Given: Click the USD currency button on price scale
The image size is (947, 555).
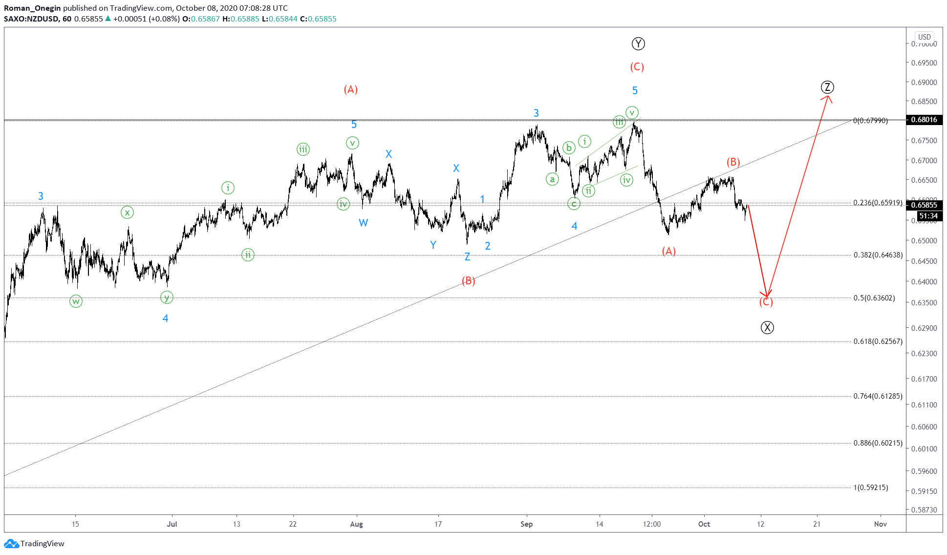Looking at the screenshot, I should click(925, 37).
